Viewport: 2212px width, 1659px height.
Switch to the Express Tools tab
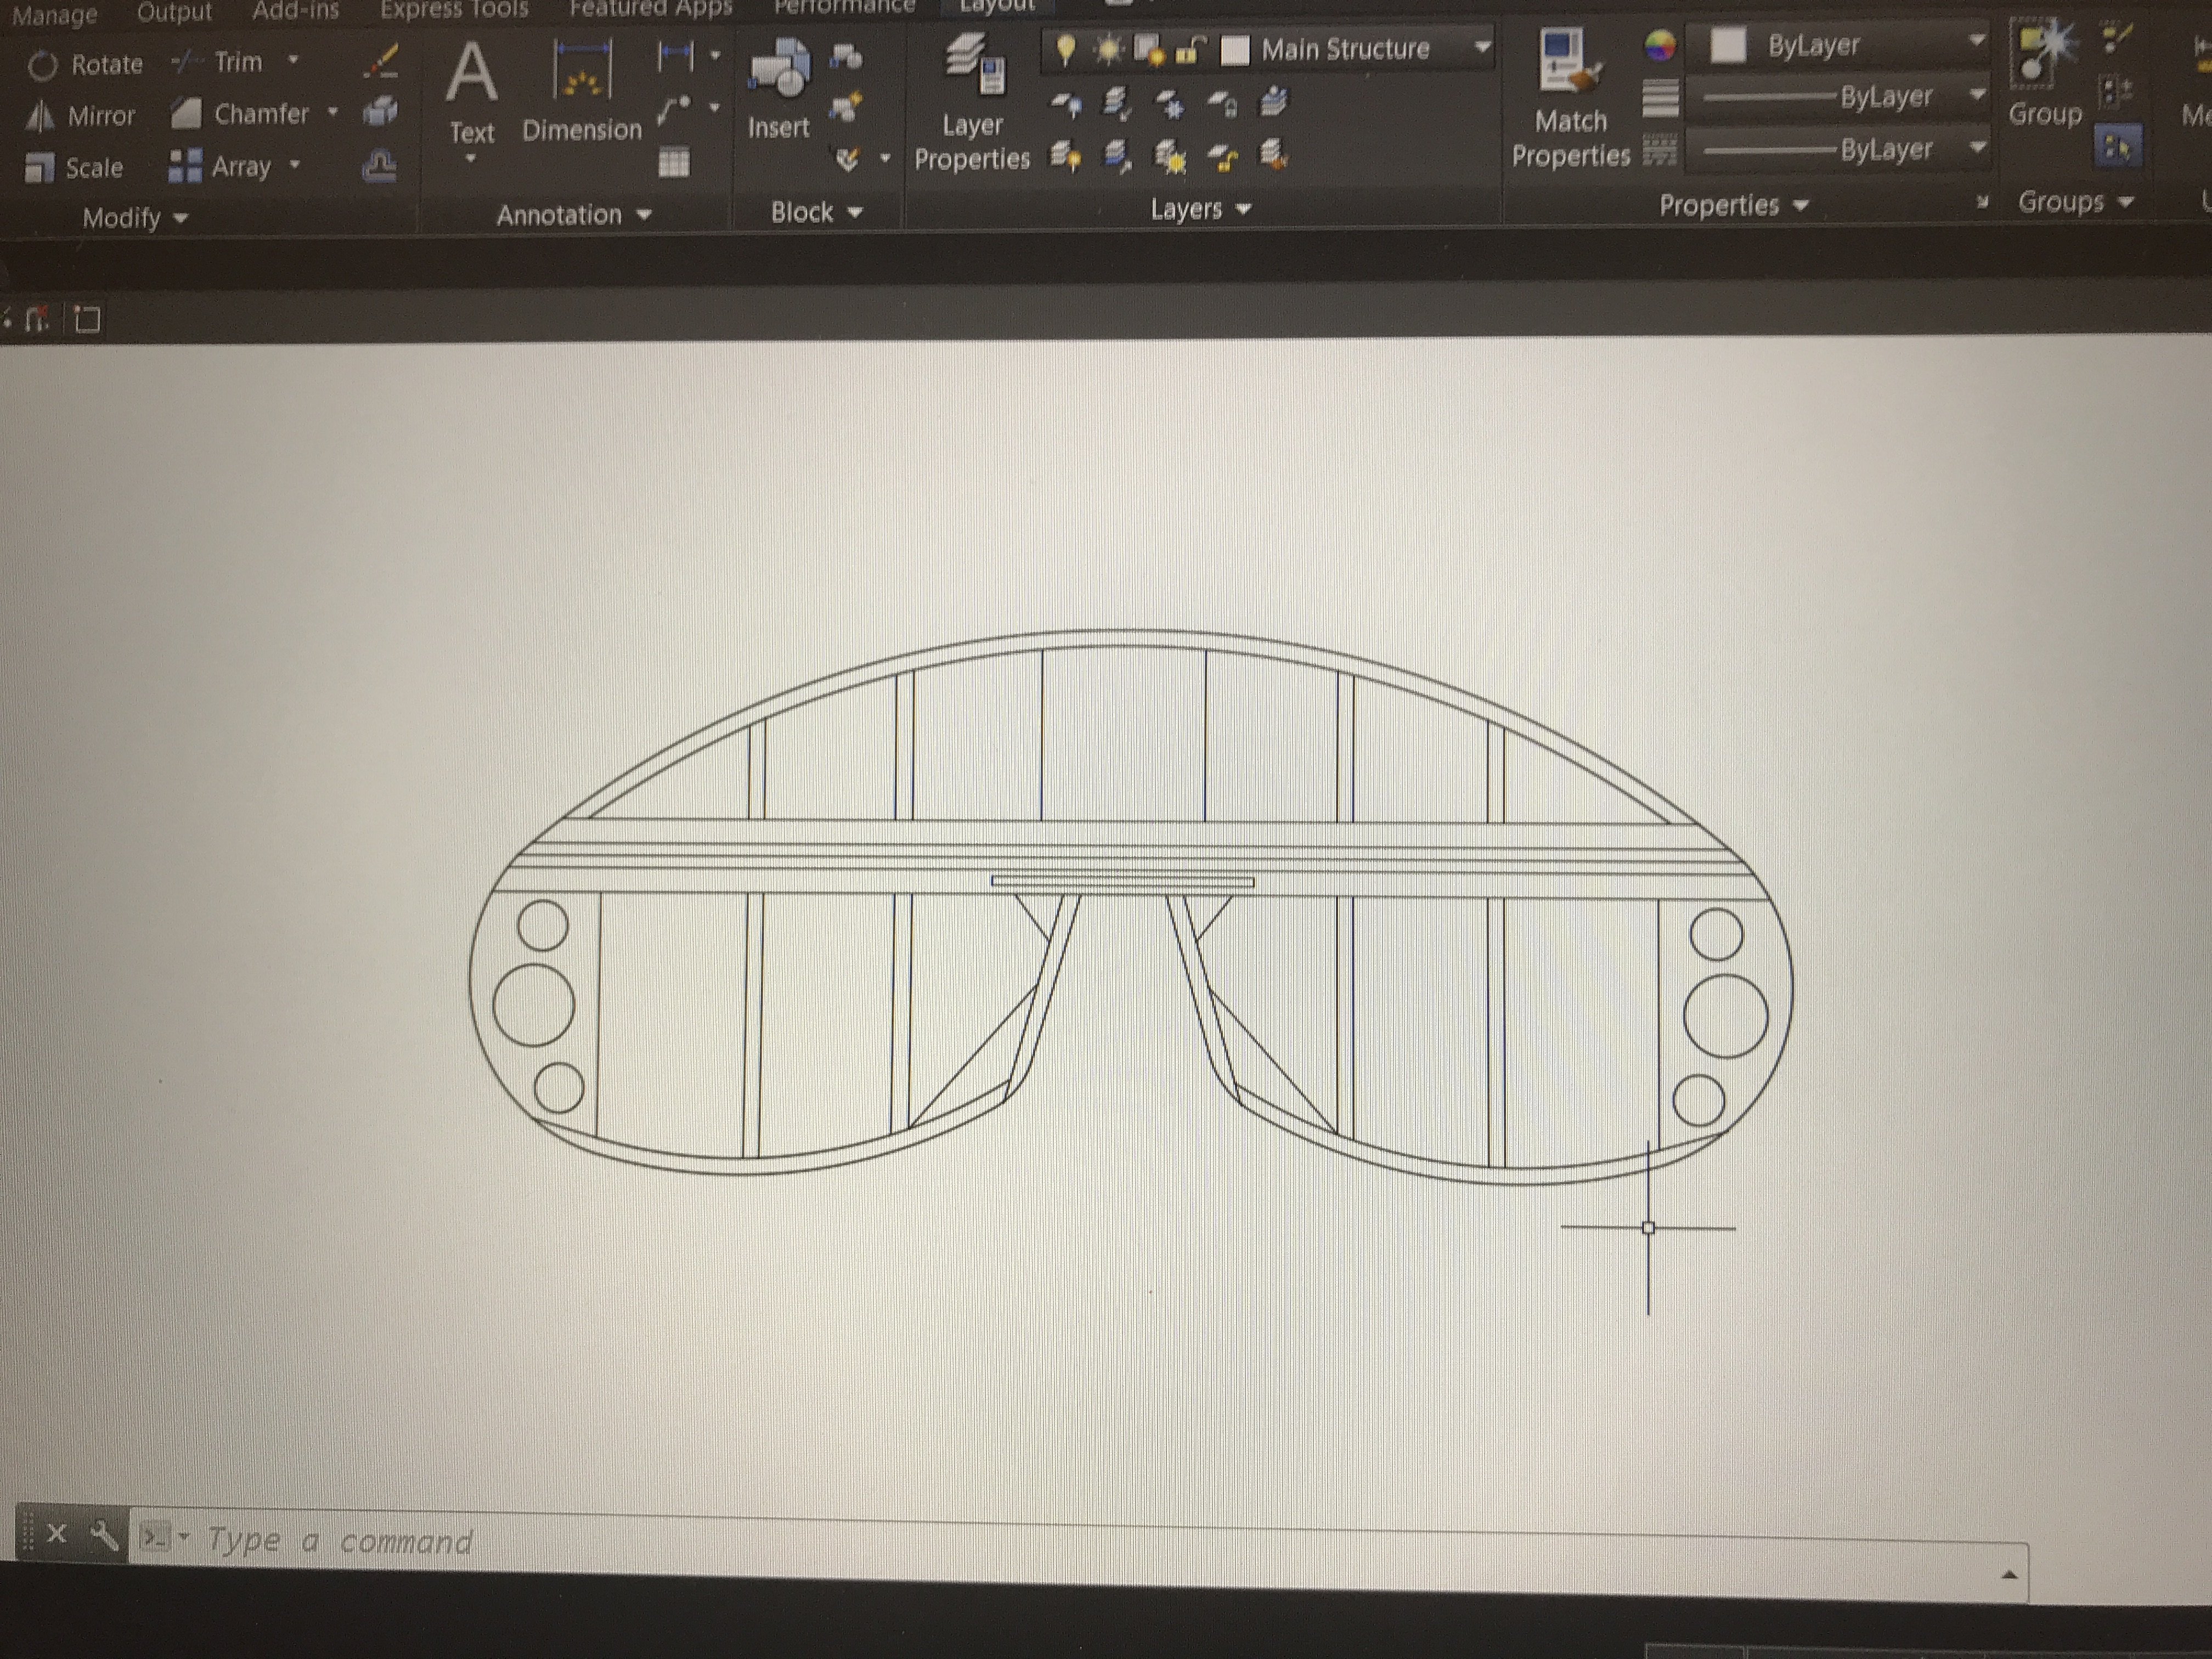coord(454,10)
